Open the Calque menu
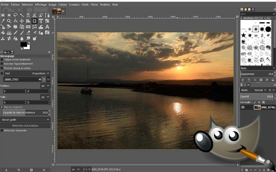276x172 pixels. click(63, 5)
